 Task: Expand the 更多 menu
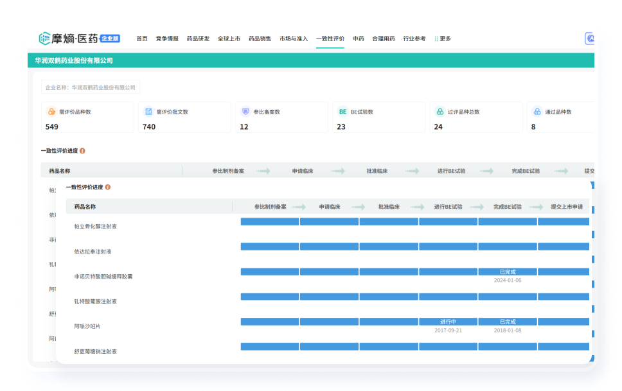pyautogui.click(x=445, y=39)
